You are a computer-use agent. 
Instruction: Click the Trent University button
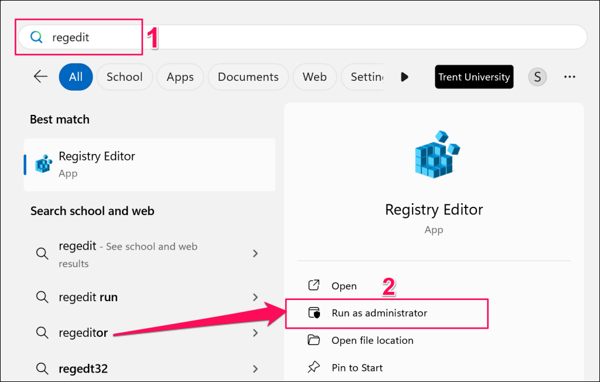click(x=474, y=77)
